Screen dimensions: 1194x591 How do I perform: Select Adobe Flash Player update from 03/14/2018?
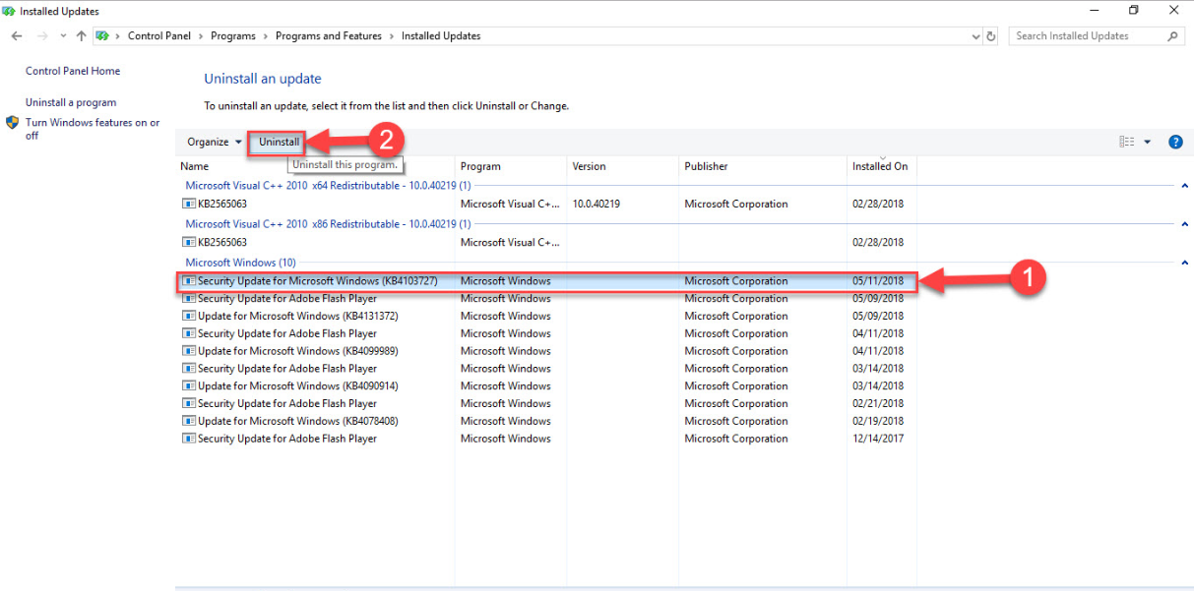(547, 369)
